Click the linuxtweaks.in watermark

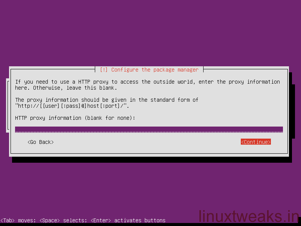pos(249,216)
